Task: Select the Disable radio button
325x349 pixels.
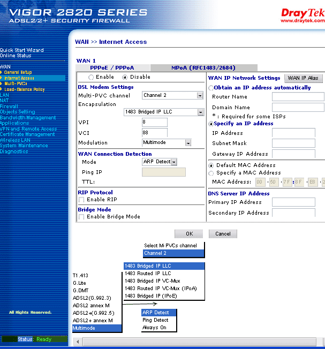Action: 125,77
